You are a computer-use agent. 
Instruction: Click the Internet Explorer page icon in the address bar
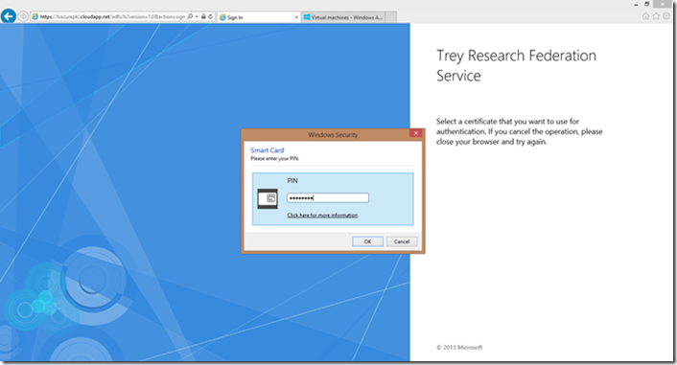(35, 17)
